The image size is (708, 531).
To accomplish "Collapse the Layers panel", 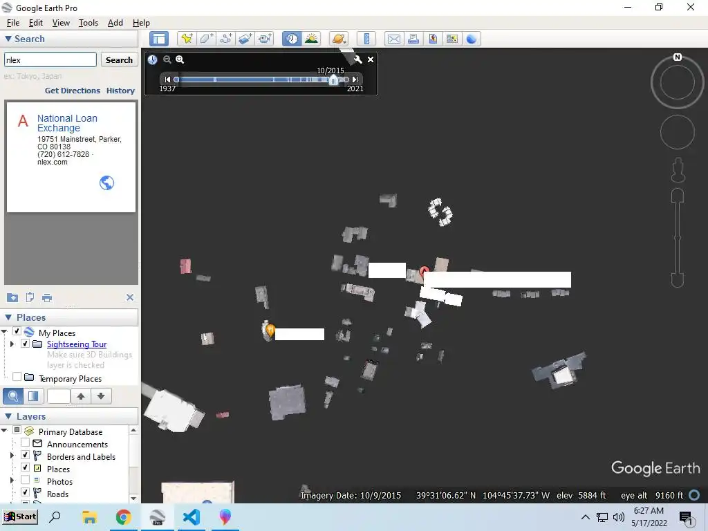I will pos(8,416).
